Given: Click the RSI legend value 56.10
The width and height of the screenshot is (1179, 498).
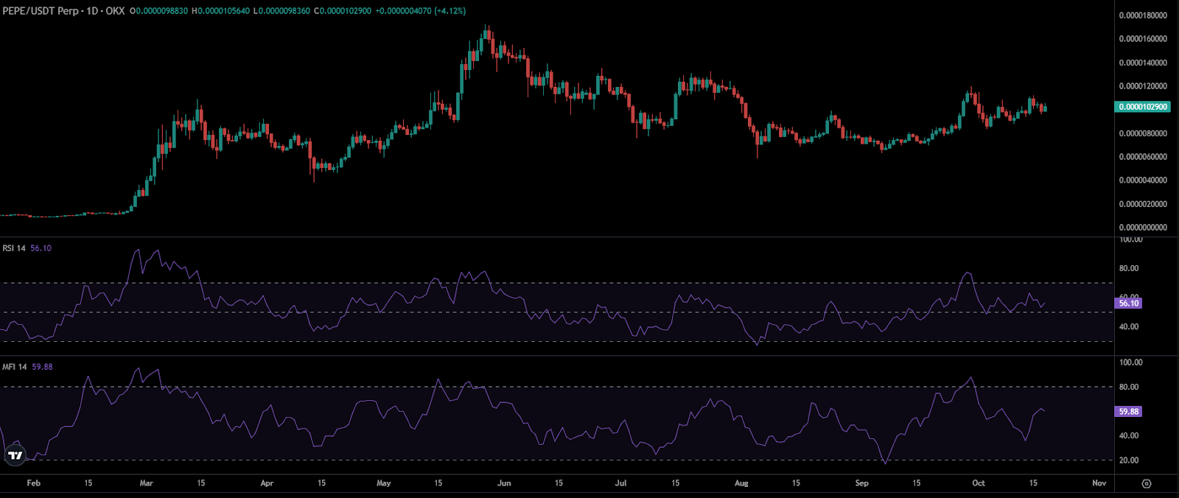Looking at the screenshot, I should 41,248.
